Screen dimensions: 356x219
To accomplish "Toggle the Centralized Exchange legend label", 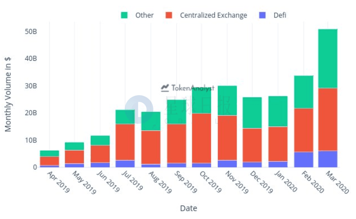I will tap(213, 15).
